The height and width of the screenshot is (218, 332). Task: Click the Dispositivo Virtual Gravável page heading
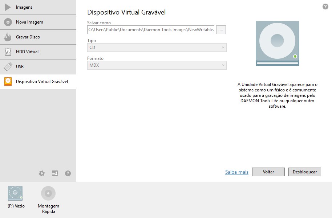tap(126, 12)
